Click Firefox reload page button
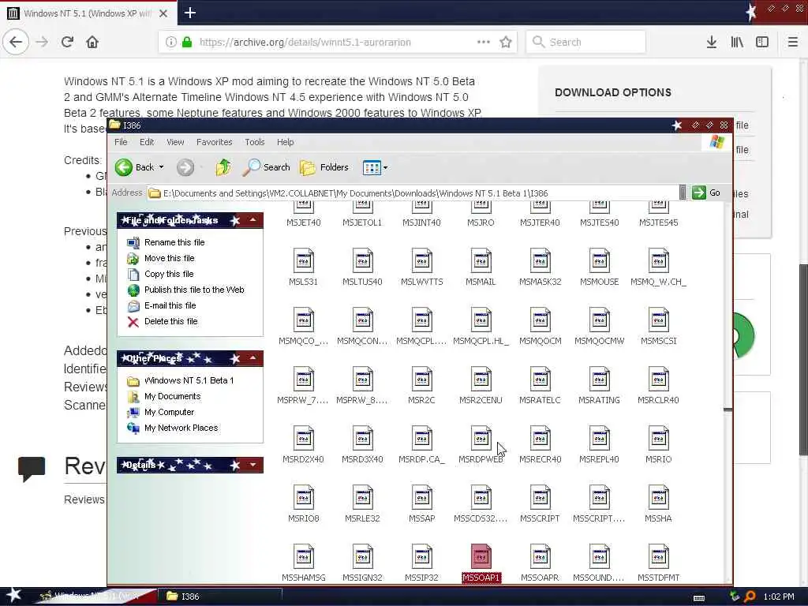This screenshot has width=808, height=606. tap(67, 42)
